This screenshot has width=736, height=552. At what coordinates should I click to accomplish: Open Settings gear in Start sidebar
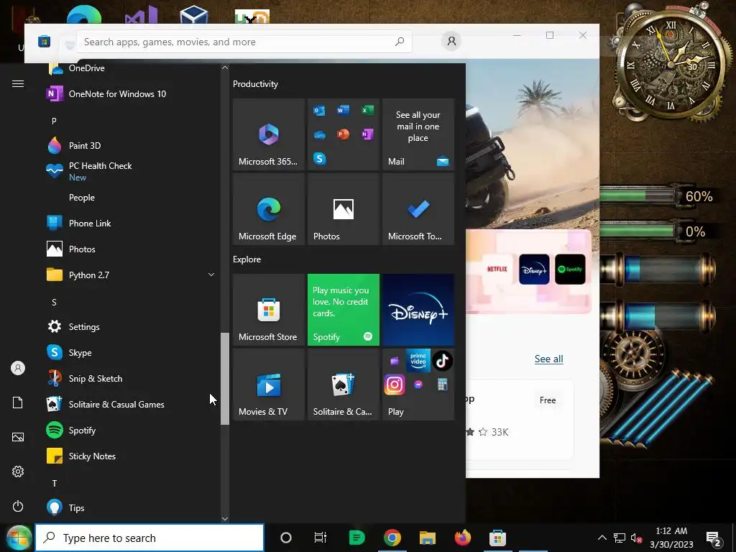click(x=18, y=471)
